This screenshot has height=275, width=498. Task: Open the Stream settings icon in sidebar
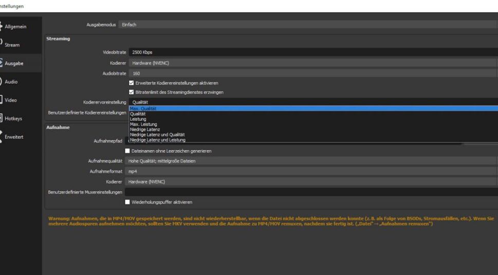pyautogui.click(x=2, y=44)
